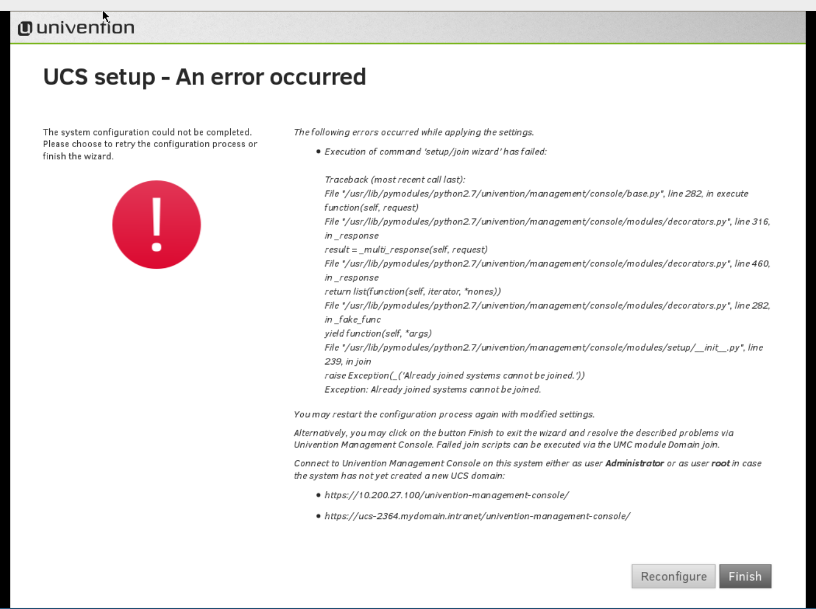Open the 10.200.27.100 management console URL

(446, 495)
